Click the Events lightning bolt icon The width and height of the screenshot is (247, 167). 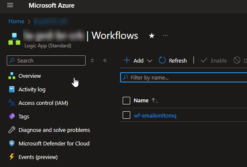coord(12,157)
